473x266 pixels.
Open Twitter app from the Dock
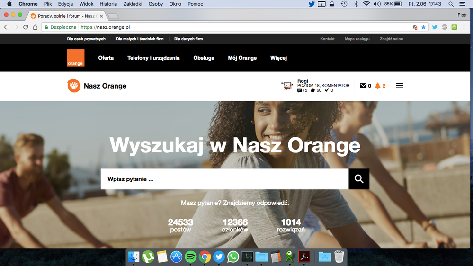click(219, 257)
